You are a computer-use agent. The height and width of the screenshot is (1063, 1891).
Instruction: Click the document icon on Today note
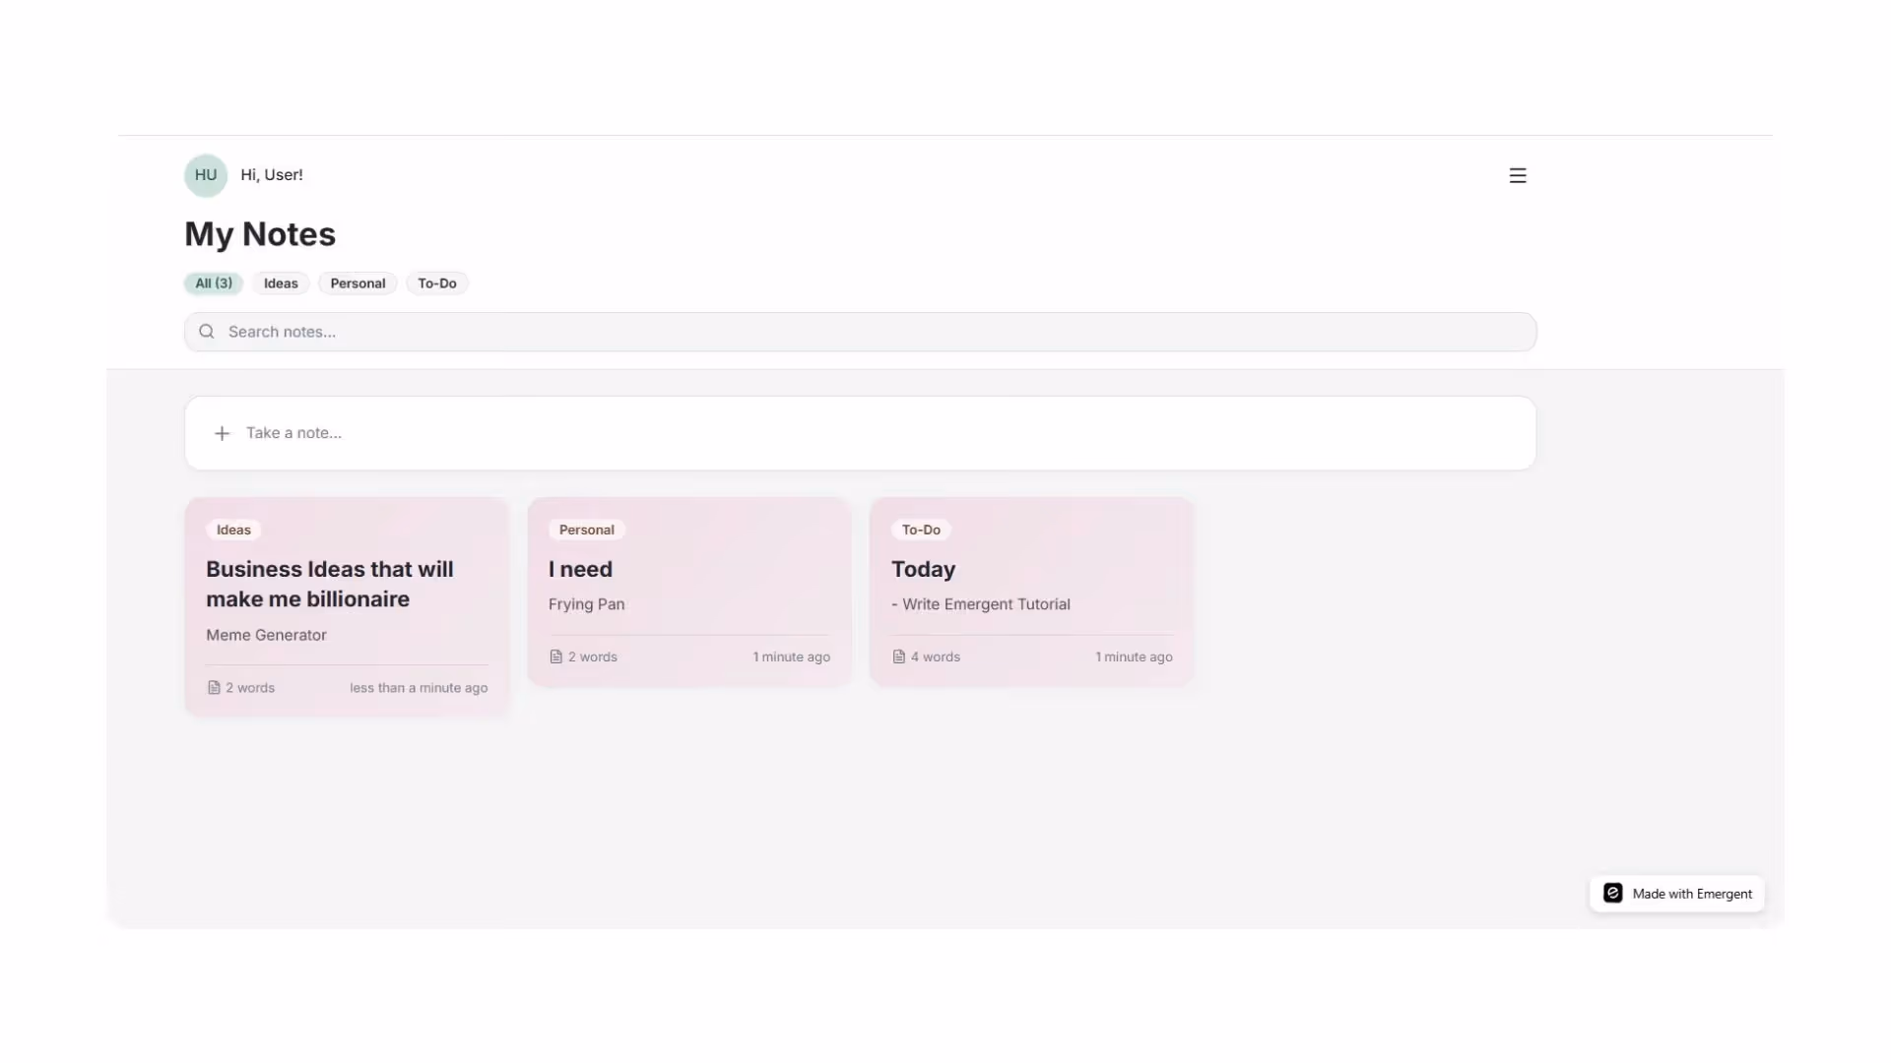tap(899, 657)
